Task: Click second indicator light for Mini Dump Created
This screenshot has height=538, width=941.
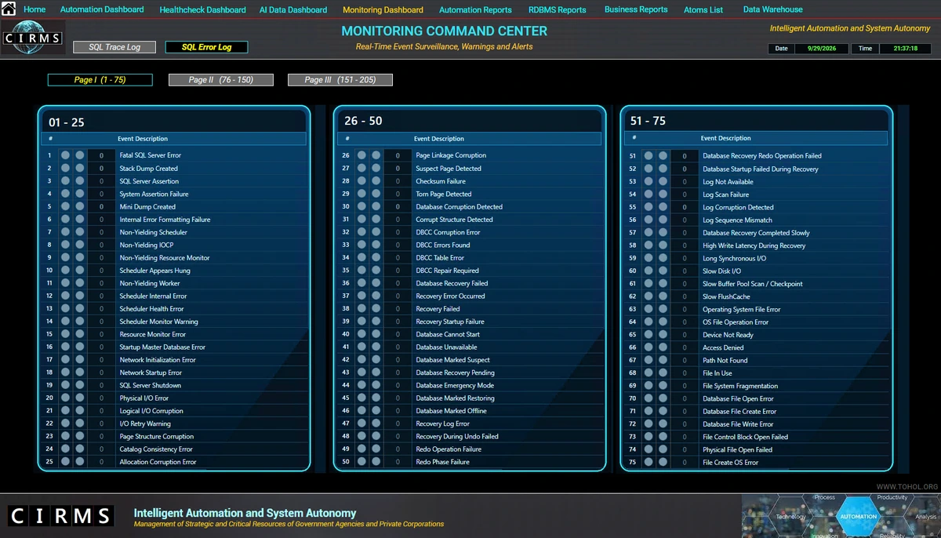Action: click(79, 206)
